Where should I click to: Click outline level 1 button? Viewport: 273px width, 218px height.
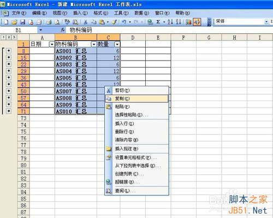click(x=3, y=37)
